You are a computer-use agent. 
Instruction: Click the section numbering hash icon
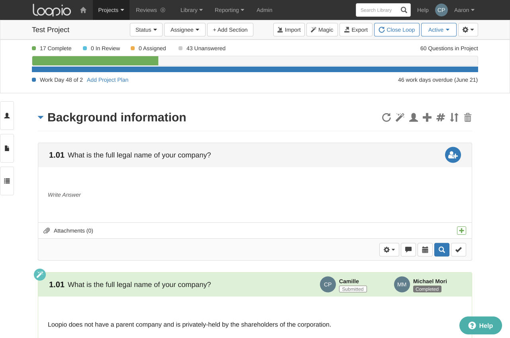pos(441,117)
